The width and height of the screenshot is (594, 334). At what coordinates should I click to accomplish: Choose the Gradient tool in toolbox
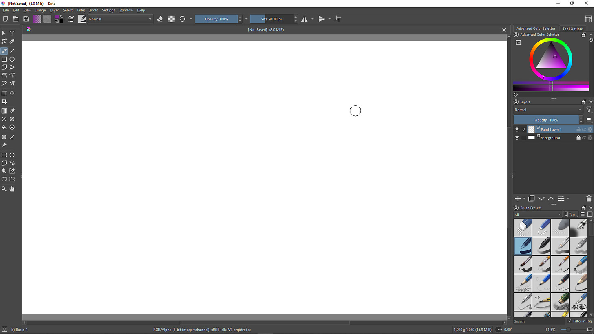(4, 111)
